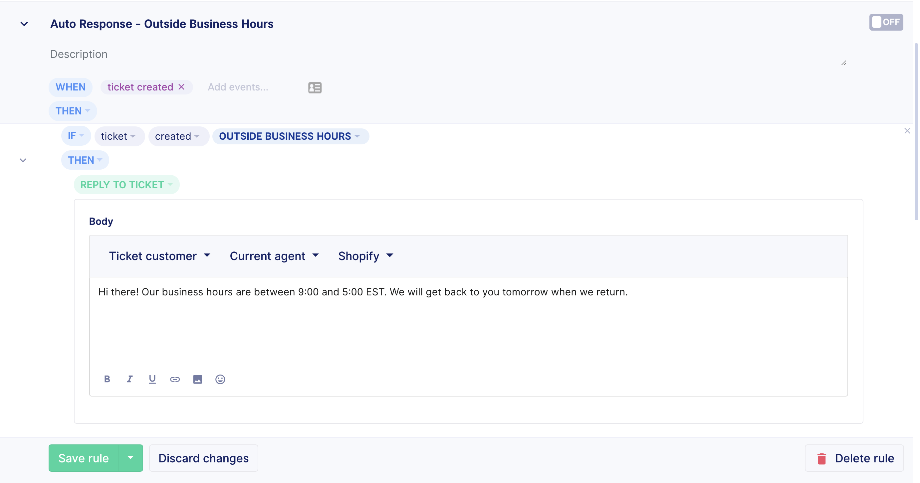Click the Body label
Viewport: 920px width, 483px height.
click(101, 221)
